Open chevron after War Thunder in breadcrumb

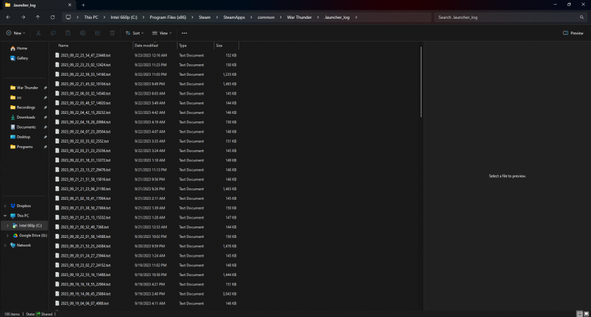[318, 17]
